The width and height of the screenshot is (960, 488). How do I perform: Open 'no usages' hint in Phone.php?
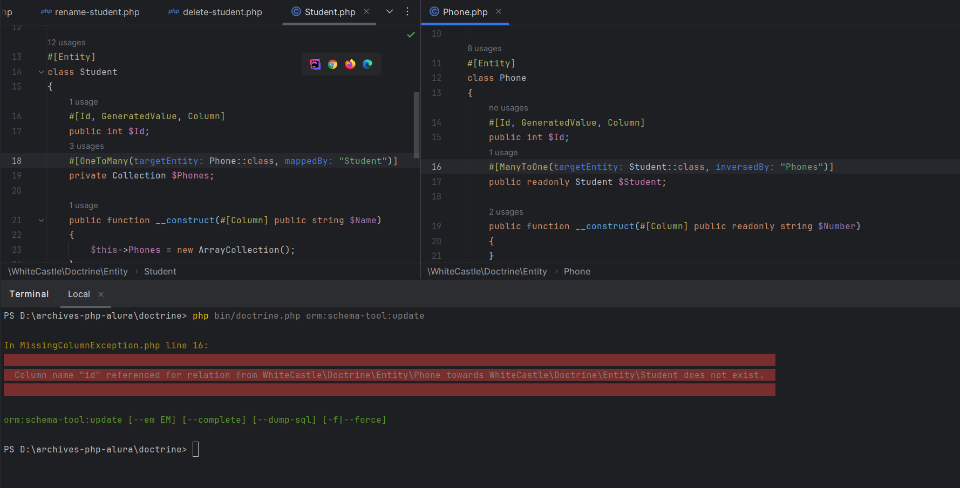click(x=508, y=108)
